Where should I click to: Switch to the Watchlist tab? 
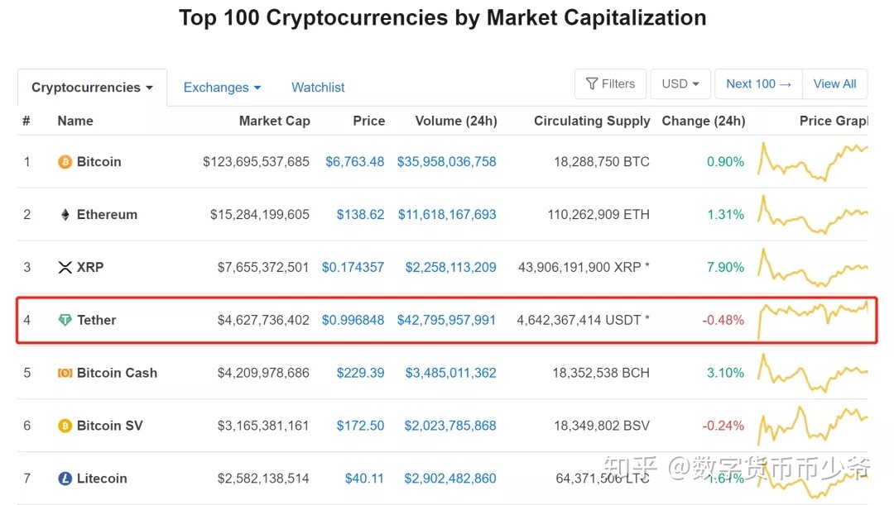click(318, 88)
